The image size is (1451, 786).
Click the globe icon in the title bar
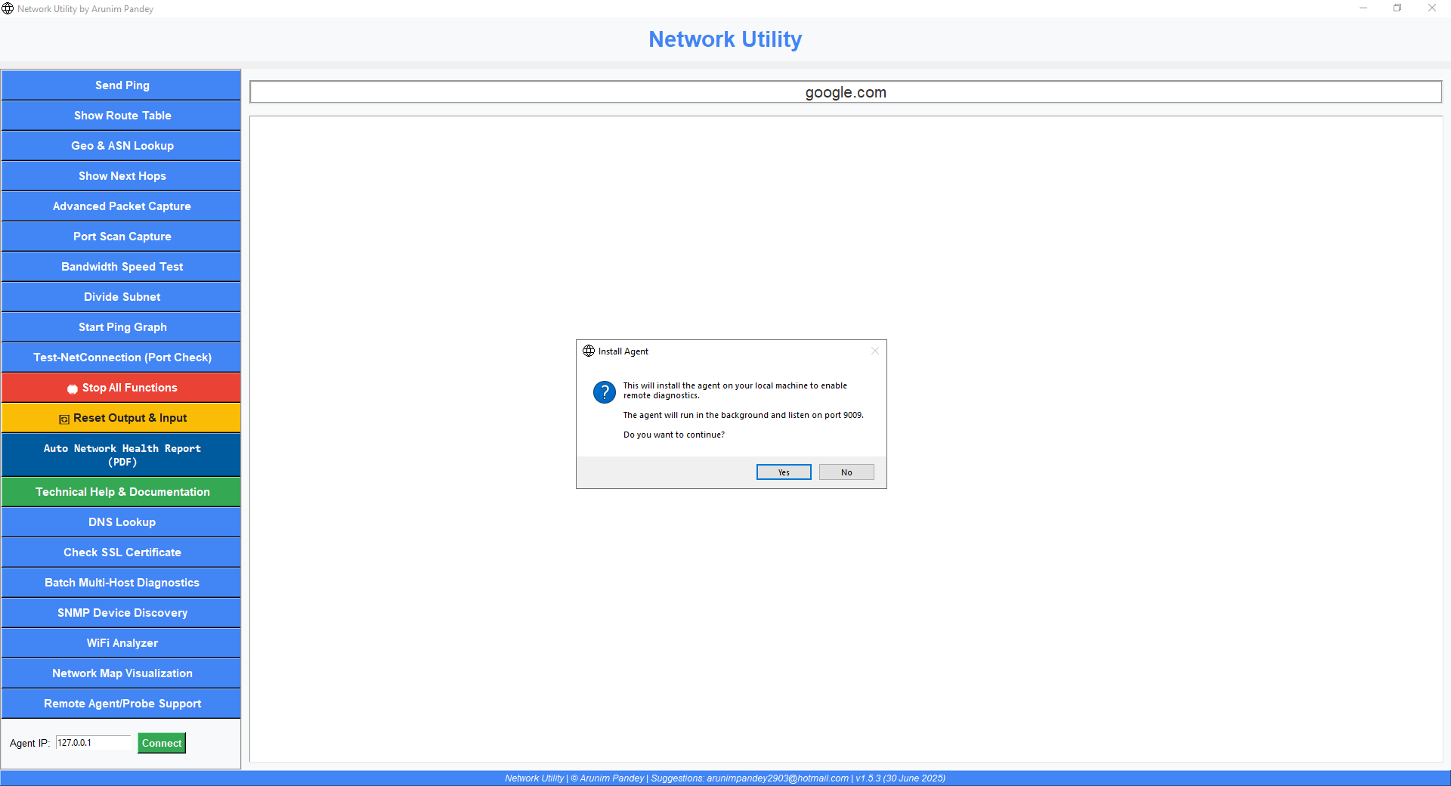pos(8,8)
